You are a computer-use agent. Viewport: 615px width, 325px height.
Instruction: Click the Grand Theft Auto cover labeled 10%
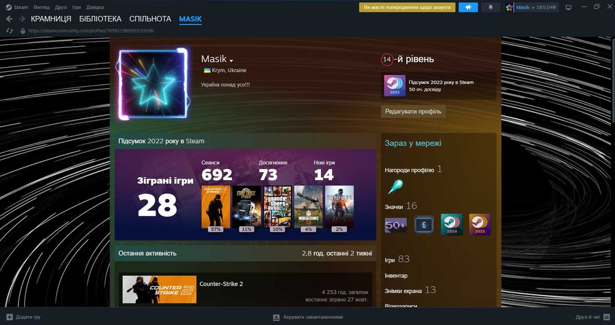(277, 206)
